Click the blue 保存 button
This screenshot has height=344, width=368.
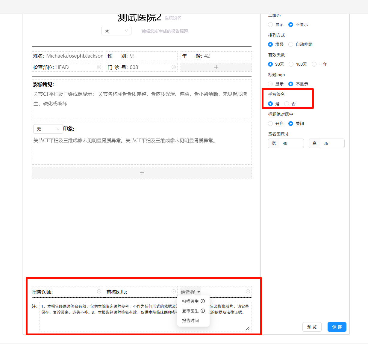click(337, 327)
